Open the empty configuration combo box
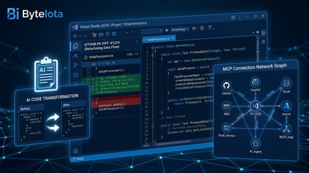 (x=152, y=31)
